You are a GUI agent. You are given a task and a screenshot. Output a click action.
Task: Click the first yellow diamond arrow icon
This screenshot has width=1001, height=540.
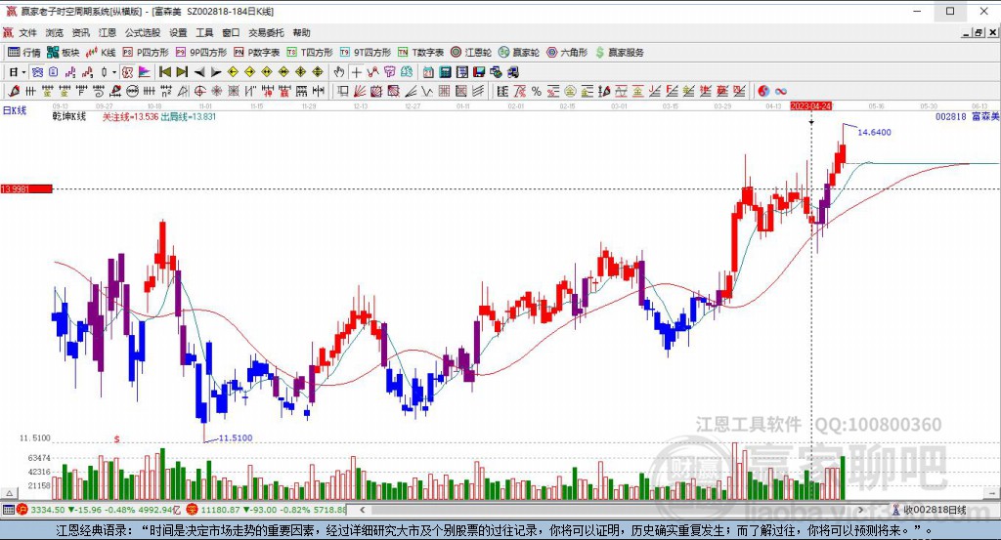pyautogui.click(x=233, y=72)
